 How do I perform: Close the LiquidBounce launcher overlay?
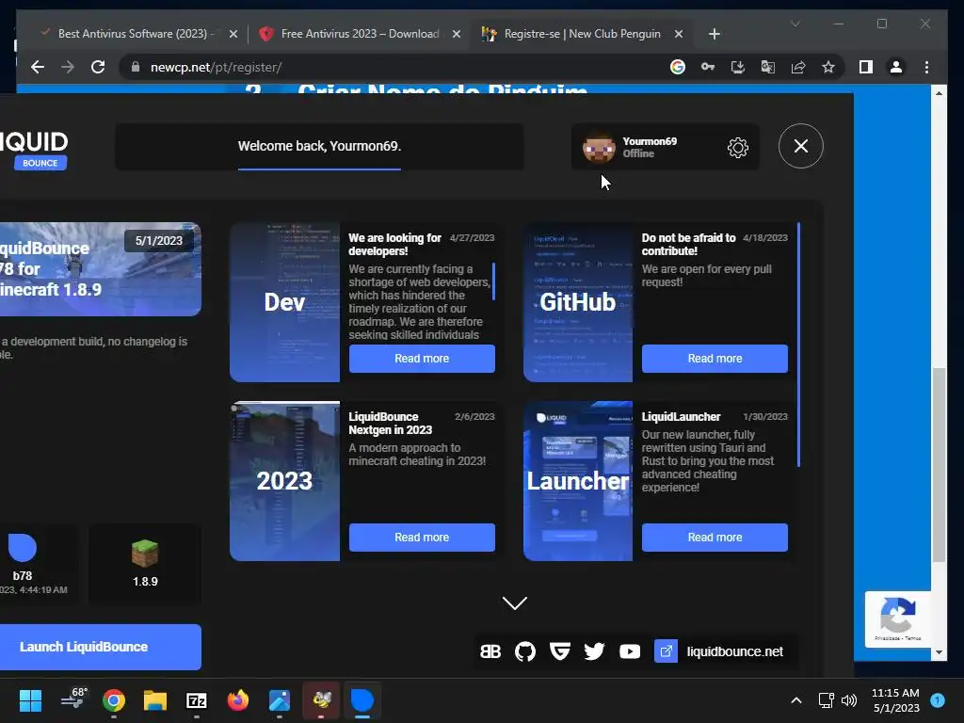point(800,146)
